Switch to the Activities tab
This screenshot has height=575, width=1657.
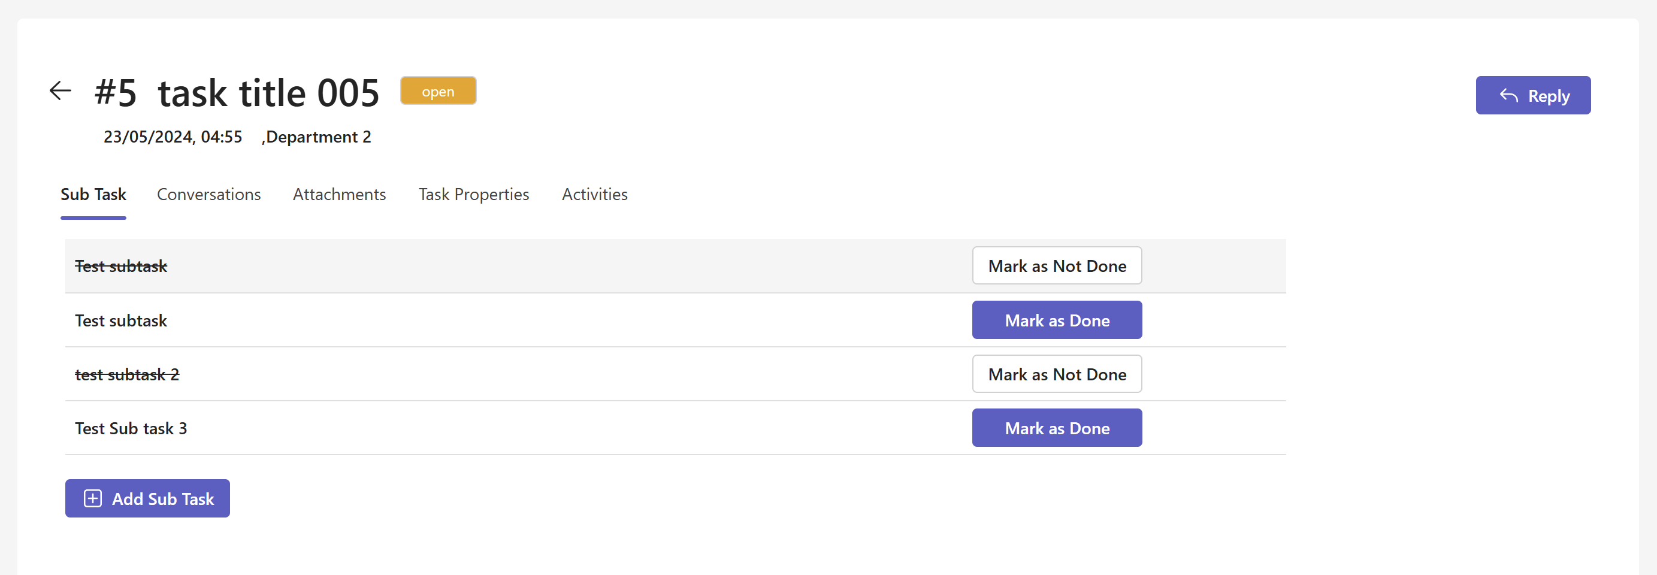[x=594, y=193]
